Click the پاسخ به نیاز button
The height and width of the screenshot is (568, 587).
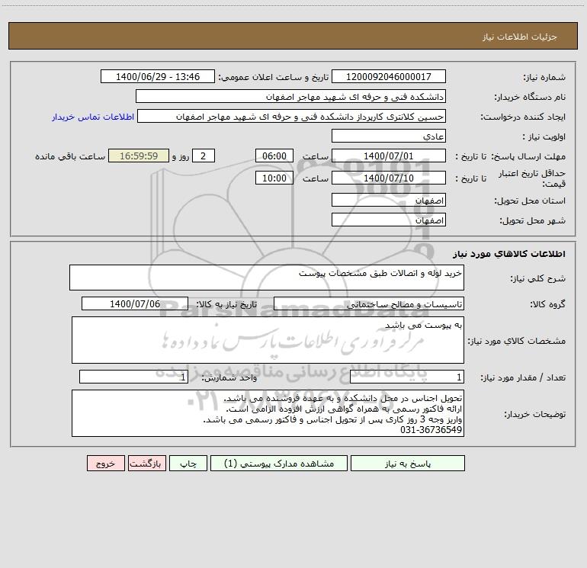click(x=408, y=464)
